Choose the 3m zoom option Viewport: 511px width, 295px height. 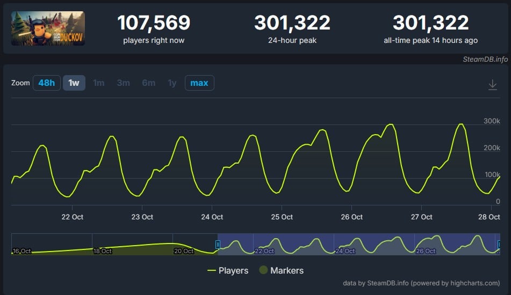tap(124, 83)
